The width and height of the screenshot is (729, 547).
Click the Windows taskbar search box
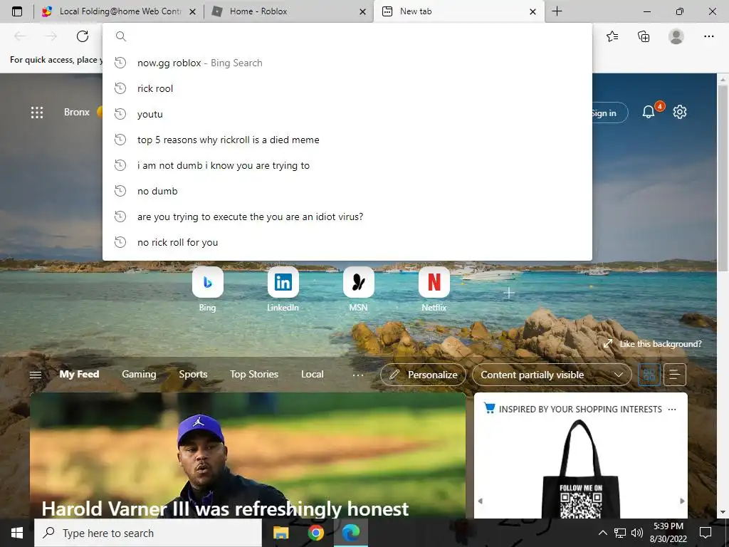pyautogui.click(x=148, y=533)
